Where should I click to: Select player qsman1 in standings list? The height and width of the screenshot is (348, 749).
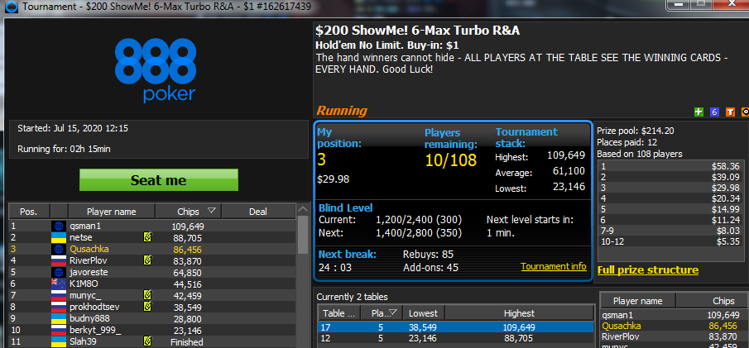point(152,226)
